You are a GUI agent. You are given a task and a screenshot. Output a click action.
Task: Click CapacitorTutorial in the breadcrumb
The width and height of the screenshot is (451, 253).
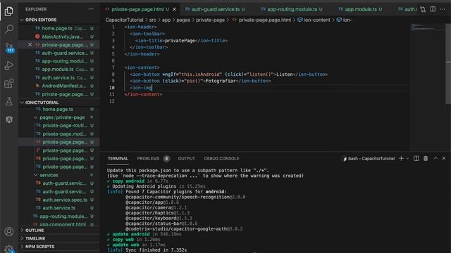pyautogui.click(x=124, y=20)
